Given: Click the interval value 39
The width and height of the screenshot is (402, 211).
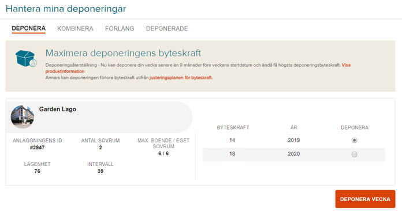Looking at the screenshot, I should pos(100,171).
